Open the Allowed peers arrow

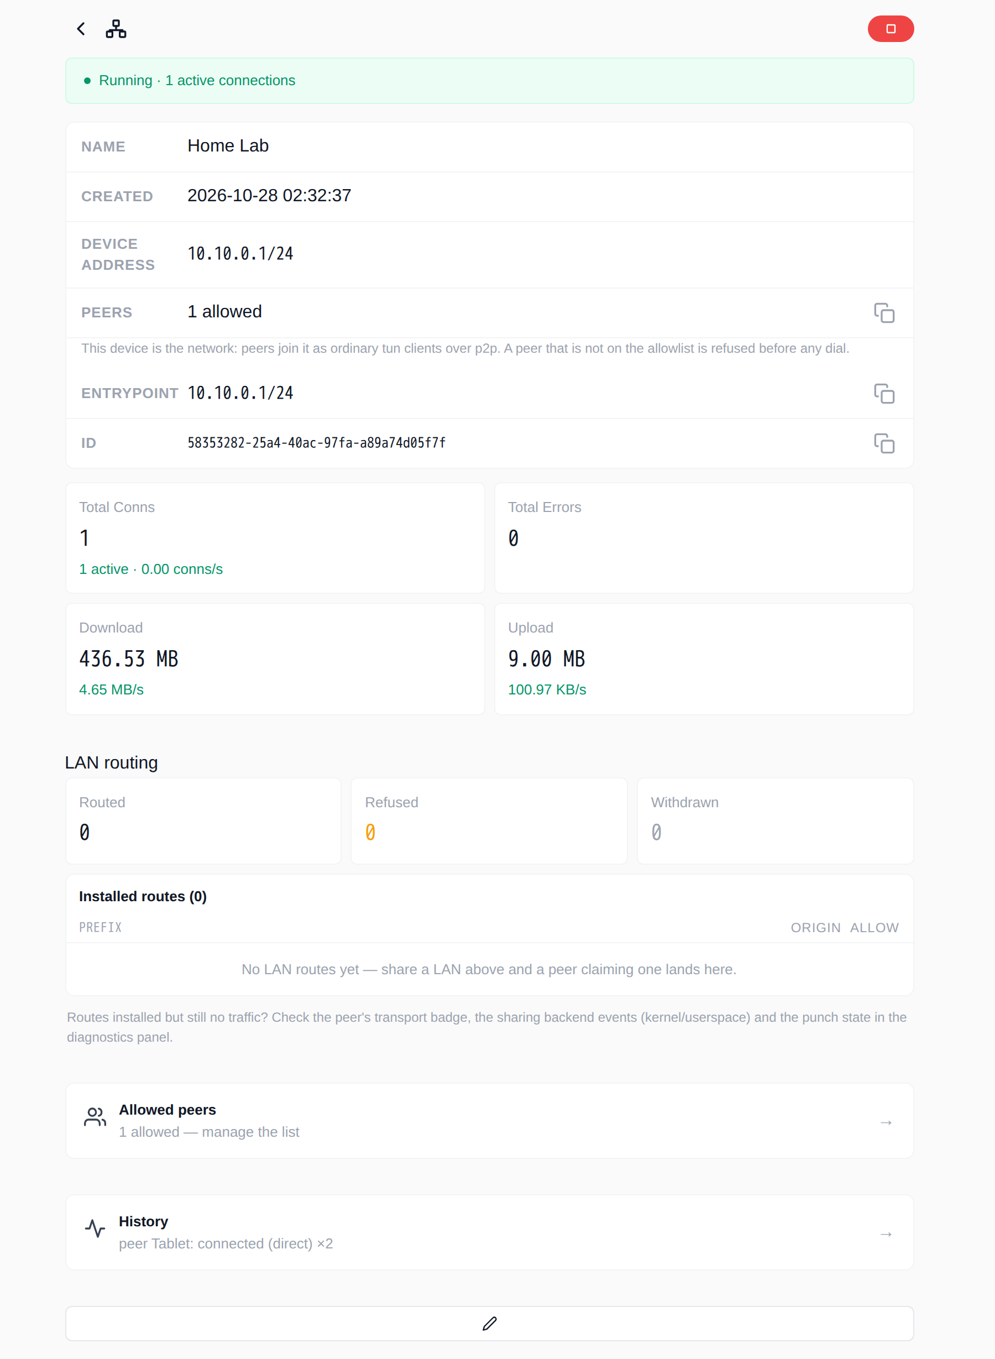pos(886,1122)
